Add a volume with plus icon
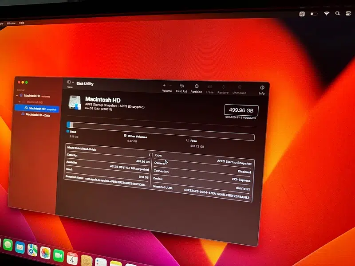Viewport: 355px width, 266px height. point(164,85)
